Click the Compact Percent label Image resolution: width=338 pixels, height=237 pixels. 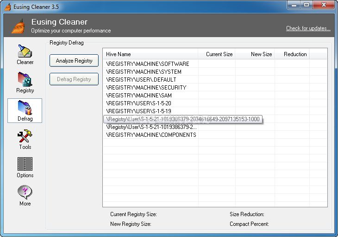coord(249,224)
